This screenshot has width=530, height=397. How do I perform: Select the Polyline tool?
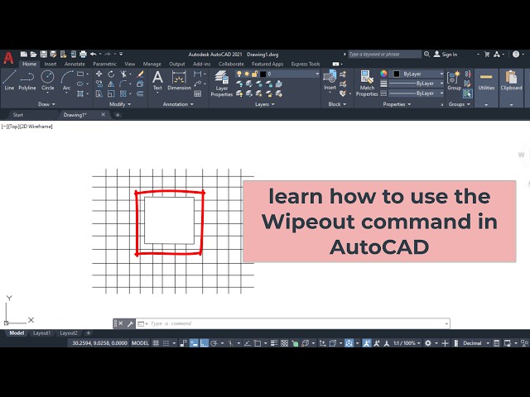click(27, 80)
